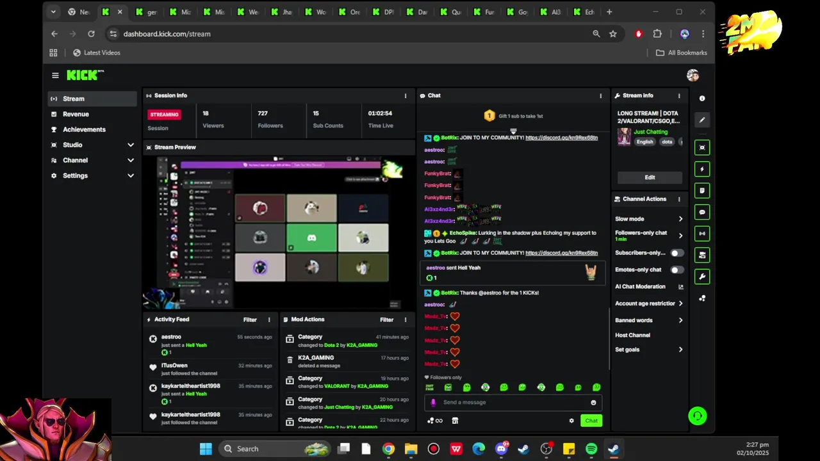
Task: Open the green headset support button
Action: coord(698,416)
